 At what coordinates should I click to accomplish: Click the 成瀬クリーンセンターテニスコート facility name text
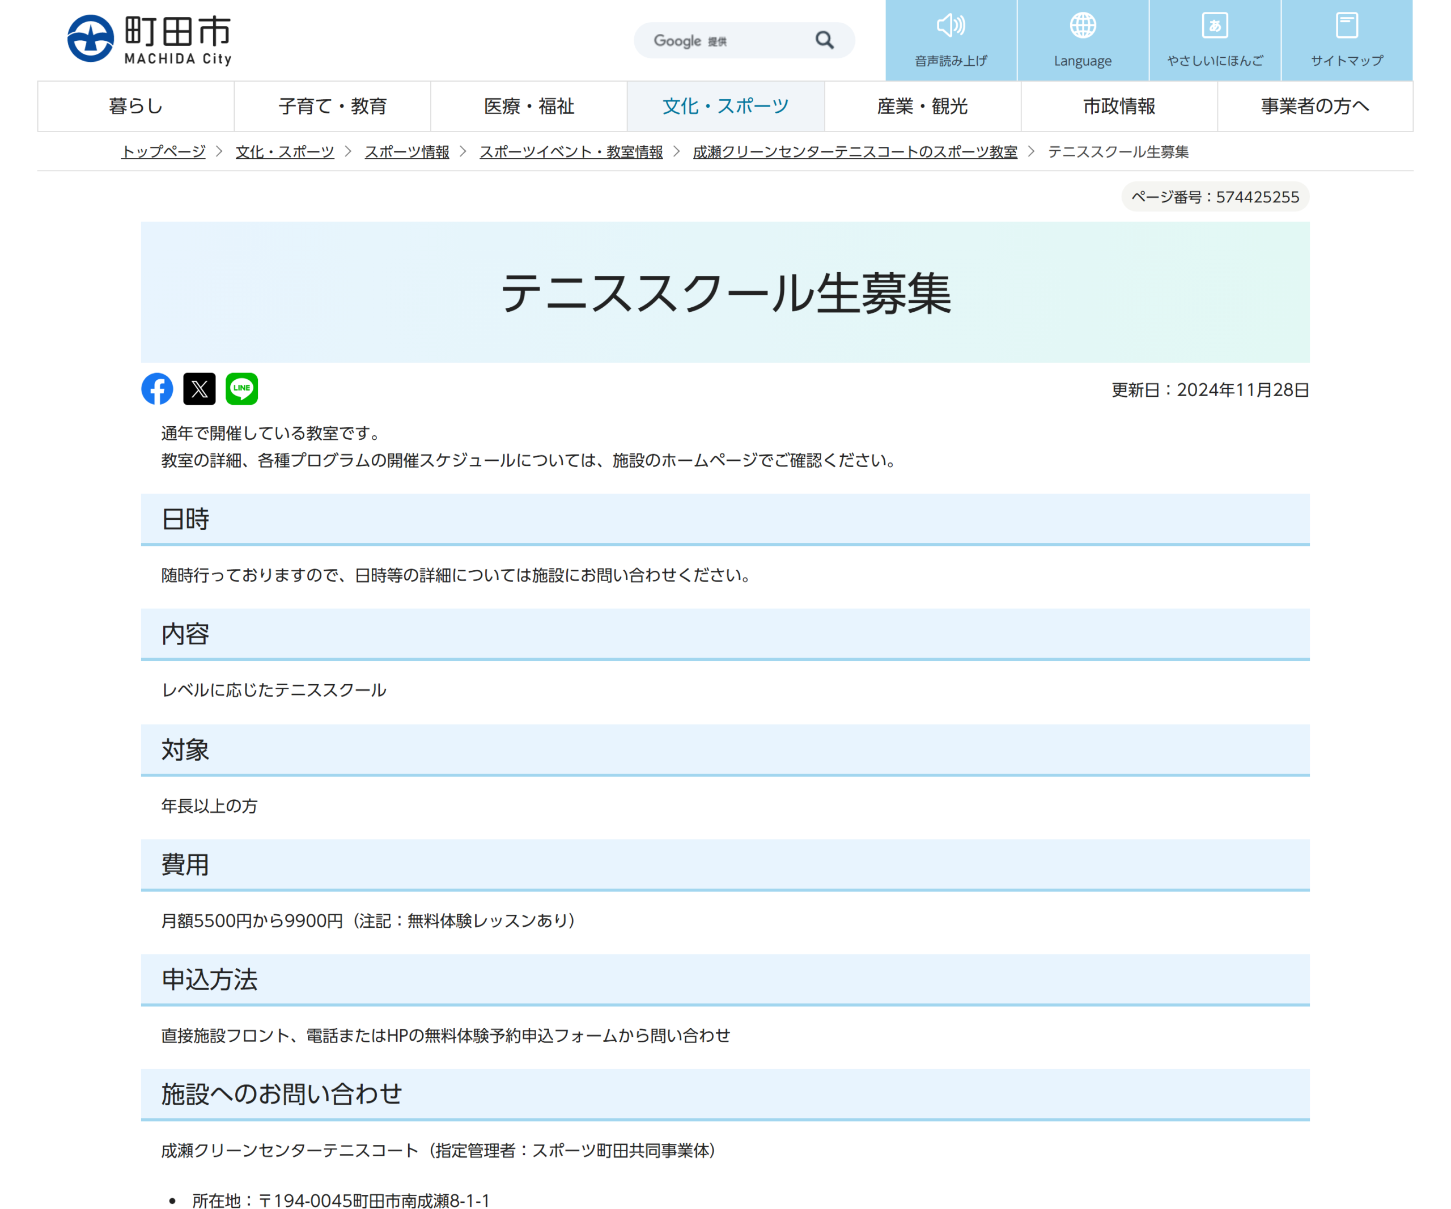(290, 1151)
